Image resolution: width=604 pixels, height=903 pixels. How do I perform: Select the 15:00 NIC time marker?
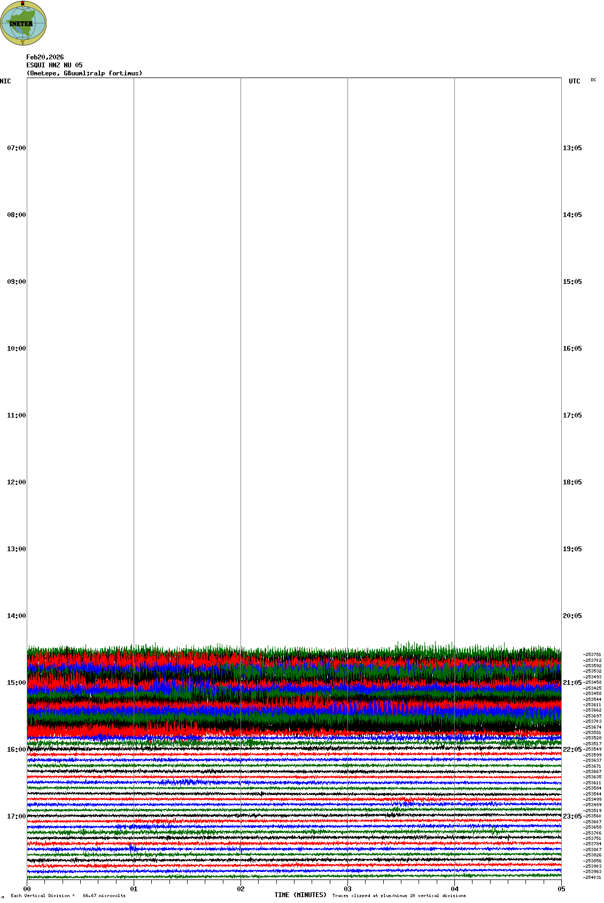tap(16, 683)
